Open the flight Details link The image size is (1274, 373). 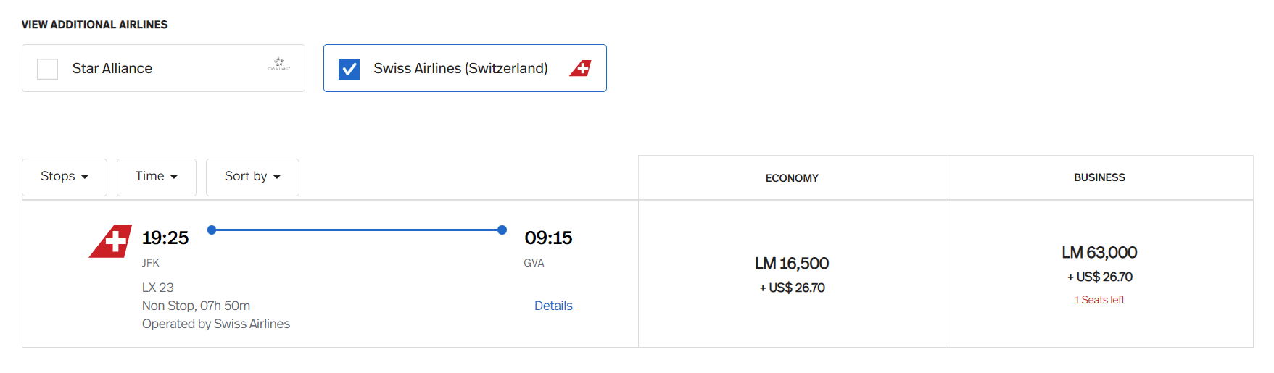tap(553, 306)
